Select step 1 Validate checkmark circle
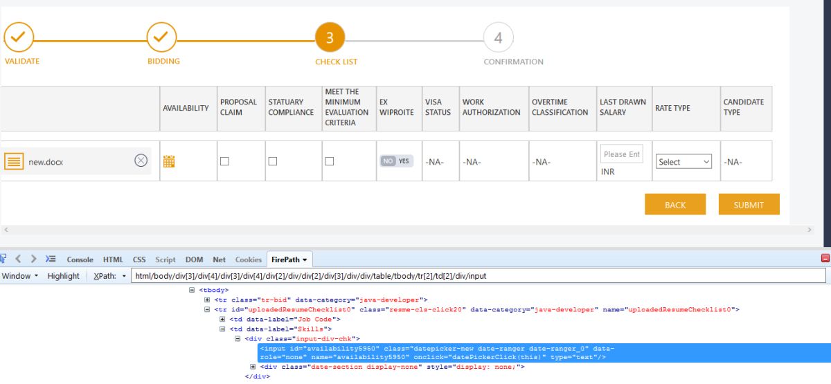The width and height of the screenshot is (831, 384). 18,37
